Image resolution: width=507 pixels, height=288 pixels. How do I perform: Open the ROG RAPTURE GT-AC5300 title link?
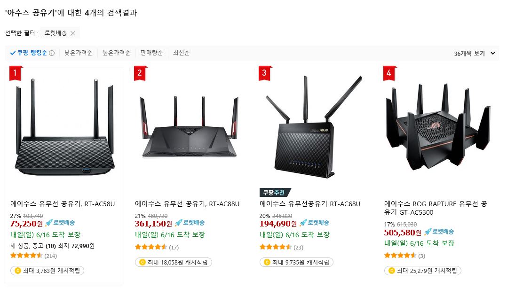(436, 208)
